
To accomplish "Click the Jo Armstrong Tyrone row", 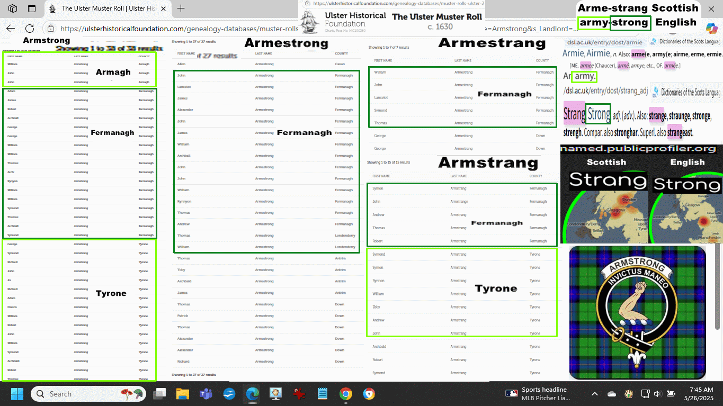I will (x=79, y=280).
